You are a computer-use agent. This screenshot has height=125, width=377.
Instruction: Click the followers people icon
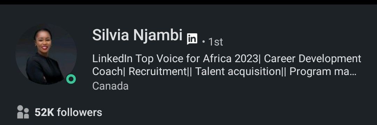coord(23,112)
